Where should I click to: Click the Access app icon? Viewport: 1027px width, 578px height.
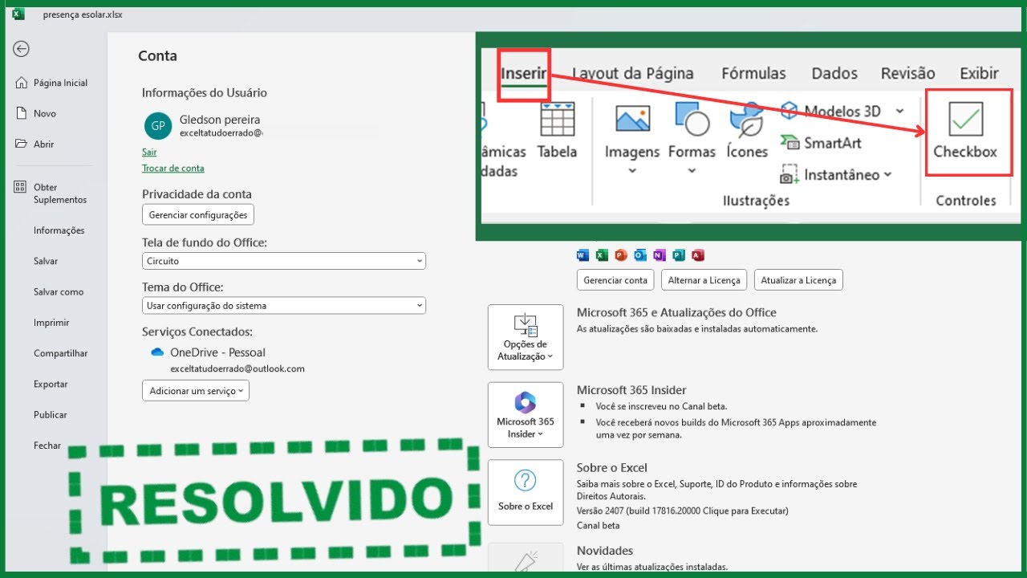coord(697,255)
